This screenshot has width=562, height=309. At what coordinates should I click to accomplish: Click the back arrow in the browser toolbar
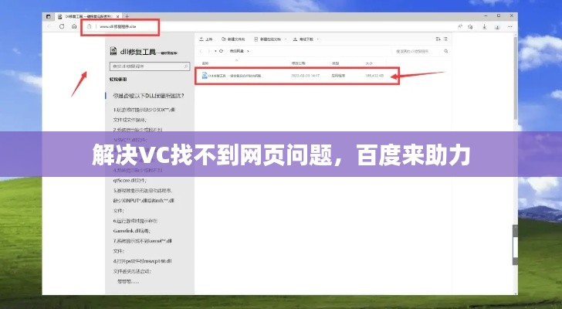pos(50,26)
